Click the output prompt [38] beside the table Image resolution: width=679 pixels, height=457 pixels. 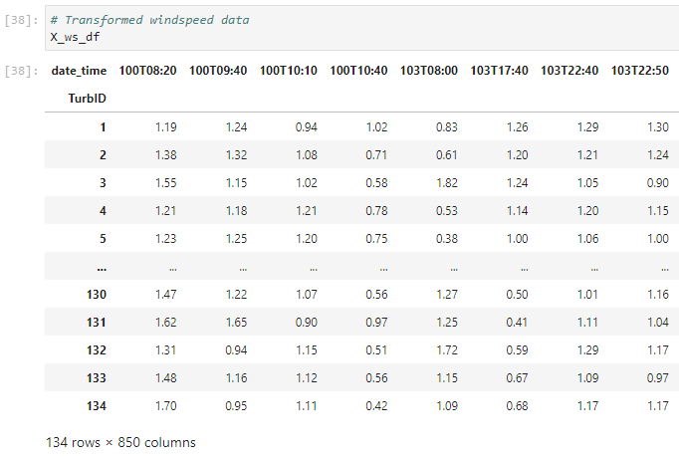pos(20,71)
